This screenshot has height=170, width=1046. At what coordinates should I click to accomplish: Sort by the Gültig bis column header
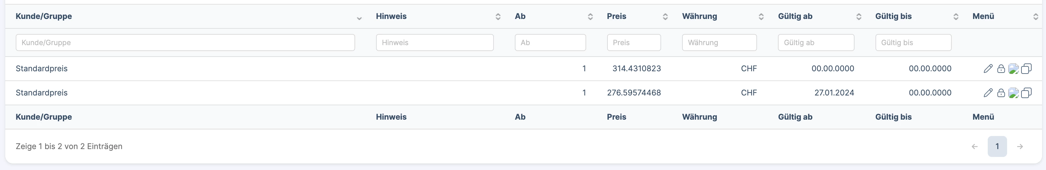pyautogui.click(x=893, y=16)
